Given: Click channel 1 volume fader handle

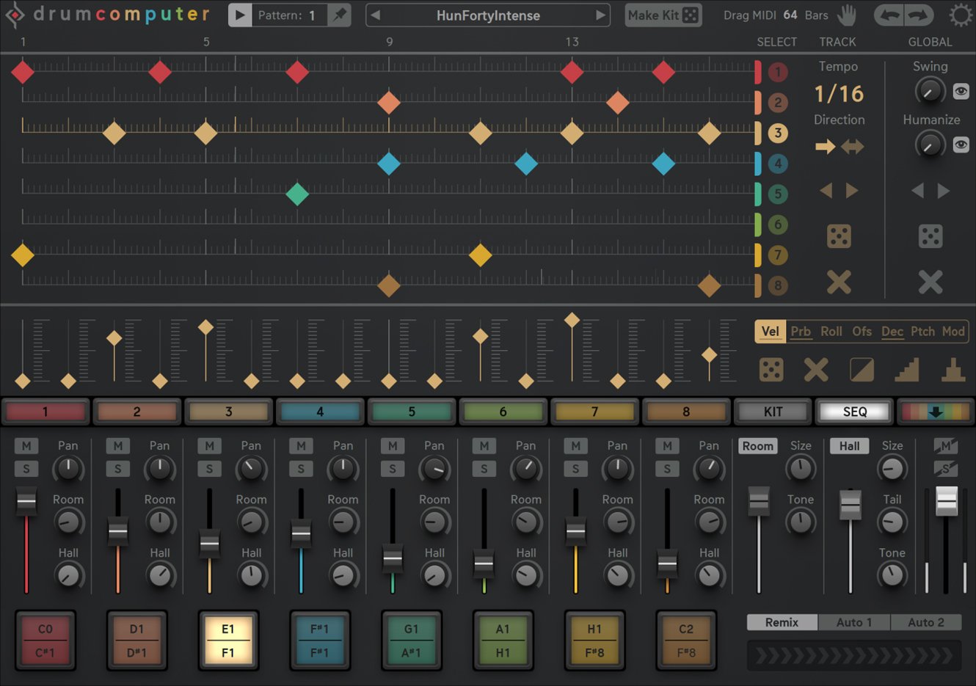Looking at the screenshot, I should [26, 501].
